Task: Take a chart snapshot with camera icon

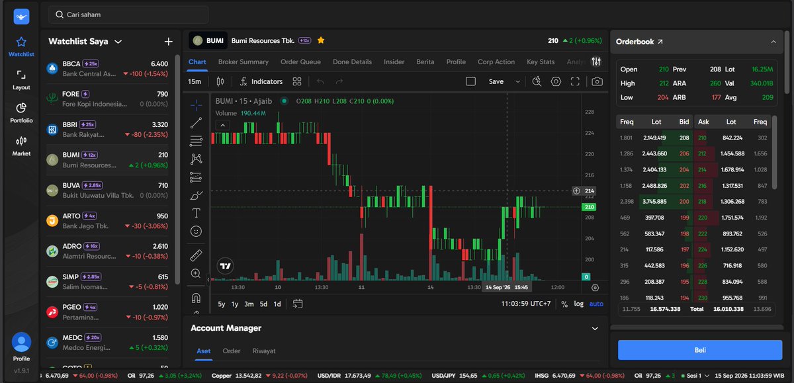Action: pyautogui.click(x=597, y=81)
